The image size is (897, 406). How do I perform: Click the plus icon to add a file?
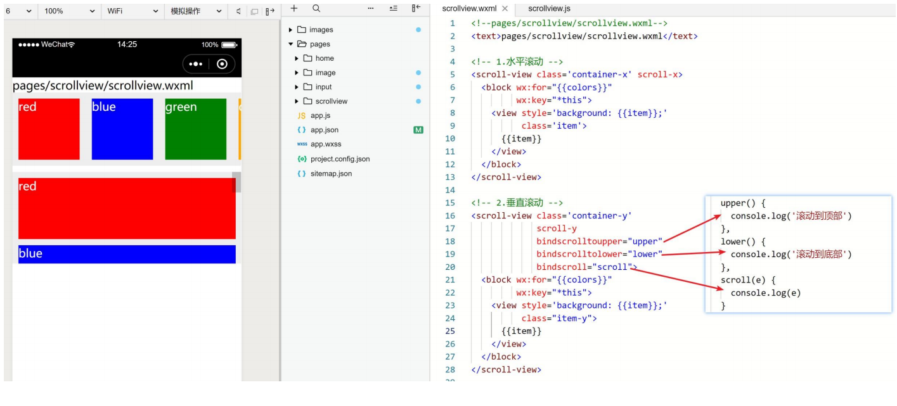[x=294, y=8]
